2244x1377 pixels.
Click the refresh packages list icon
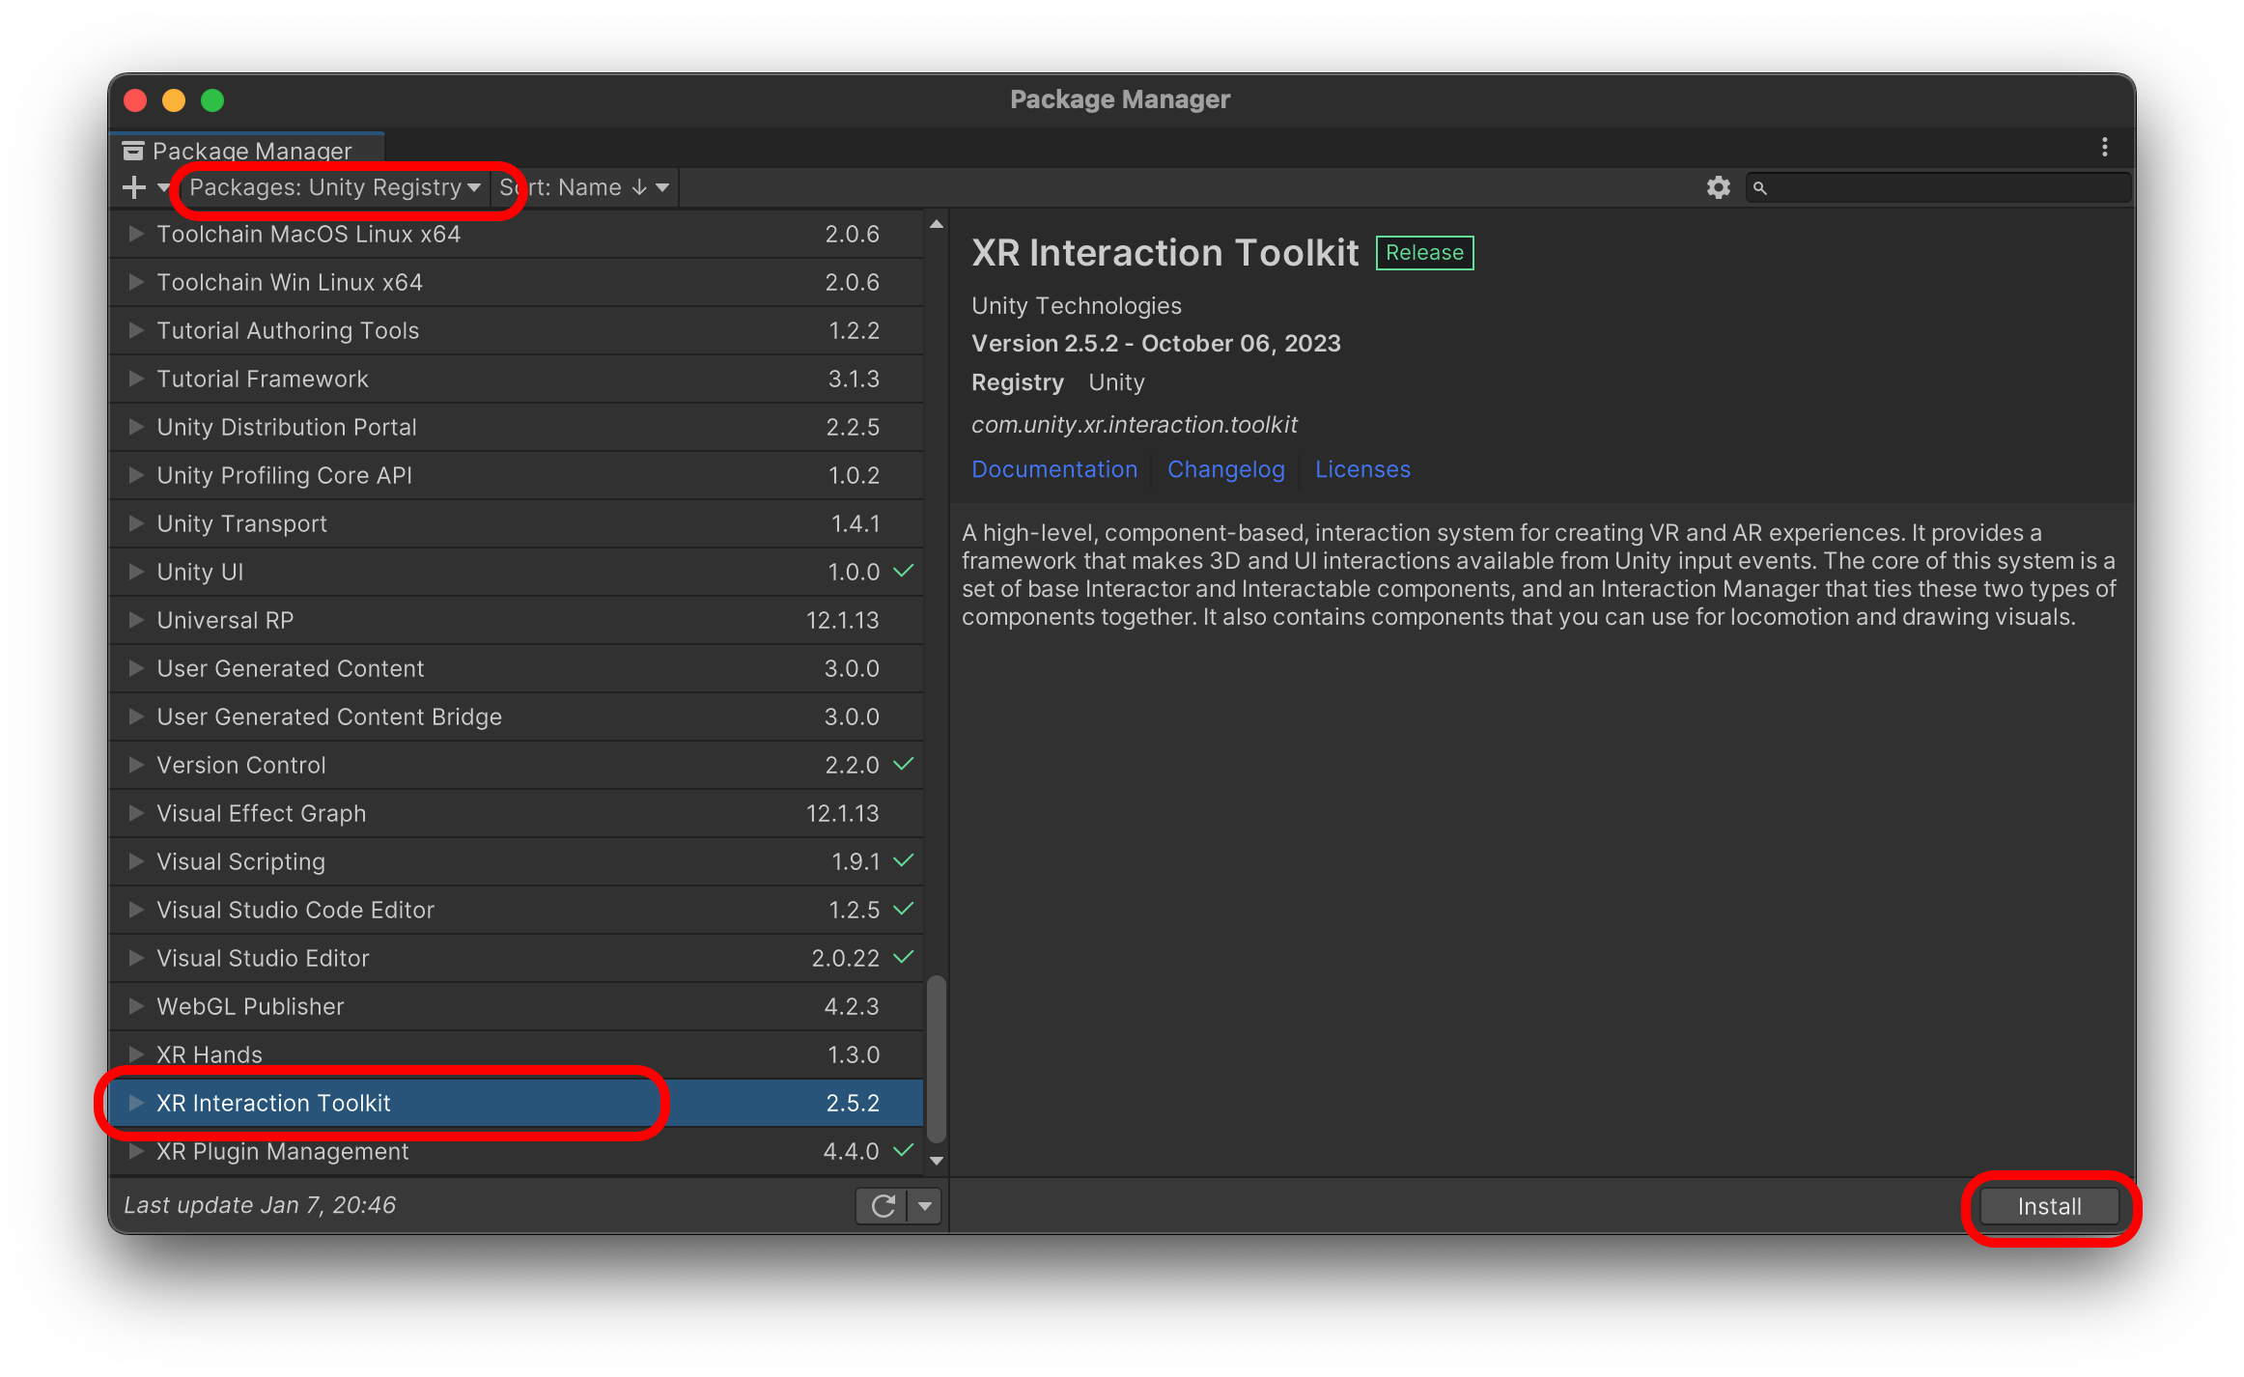(x=883, y=1205)
